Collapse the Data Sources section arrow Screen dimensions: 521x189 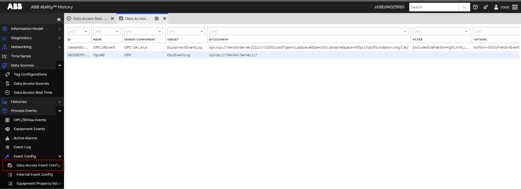(60, 65)
